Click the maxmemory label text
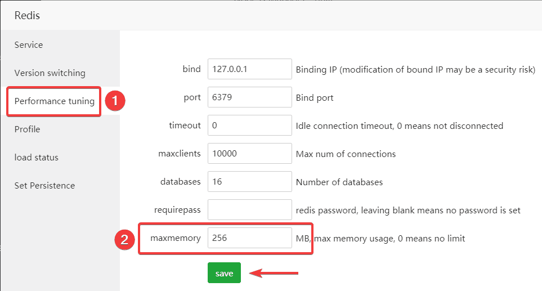This screenshot has width=542, height=291. coord(175,238)
